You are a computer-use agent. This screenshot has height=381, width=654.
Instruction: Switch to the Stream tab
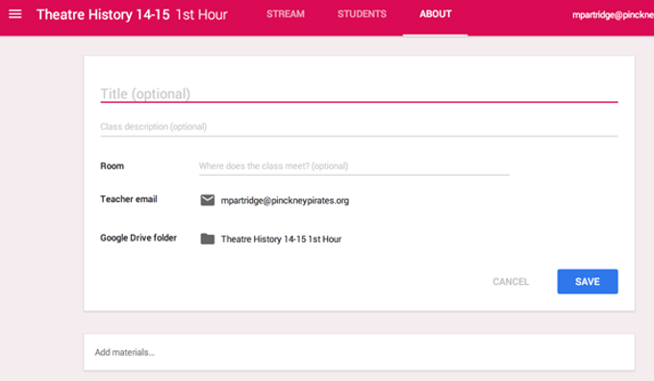coord(286,14)
